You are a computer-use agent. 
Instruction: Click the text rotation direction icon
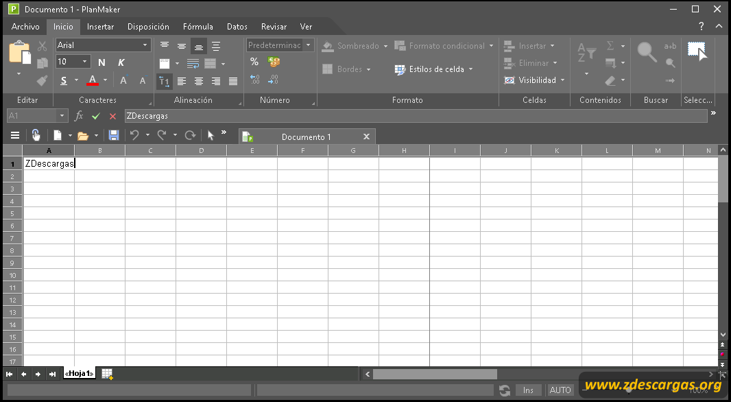[164, 81]
